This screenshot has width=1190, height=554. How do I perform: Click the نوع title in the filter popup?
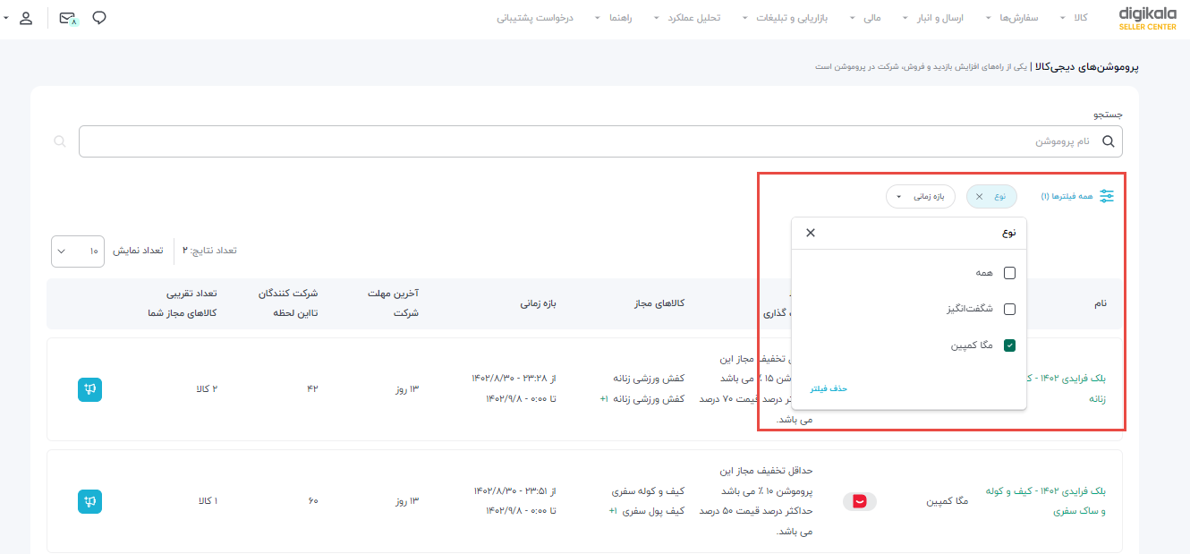(1009, 233)
